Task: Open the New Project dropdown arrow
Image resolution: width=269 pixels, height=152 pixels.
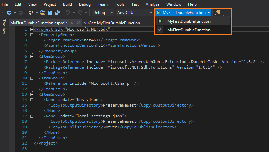Action: click(x=37, y=13)
